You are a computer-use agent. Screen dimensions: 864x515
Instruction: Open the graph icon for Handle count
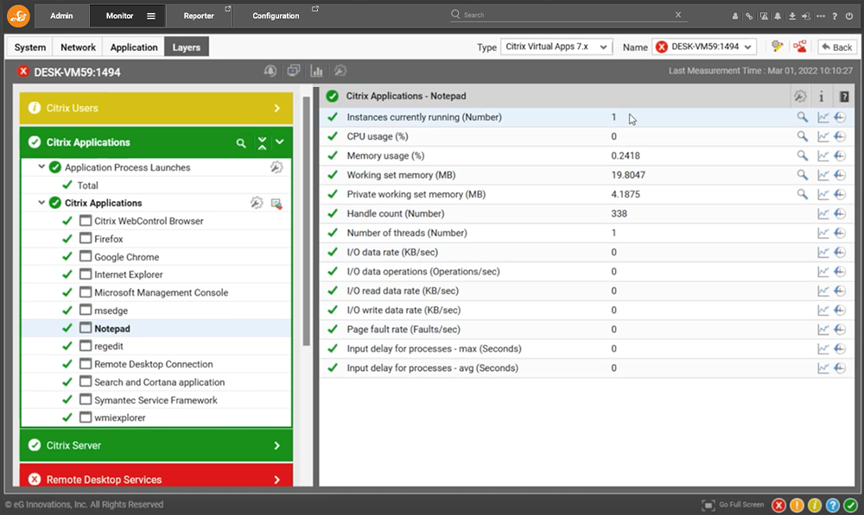[x=823, y=213]
